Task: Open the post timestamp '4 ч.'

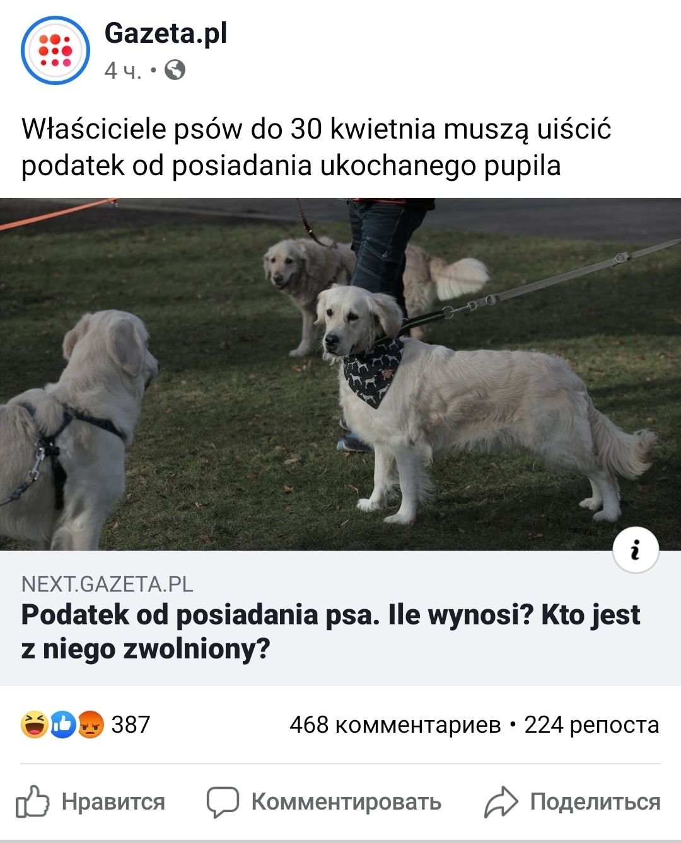Action: [123, 70]
